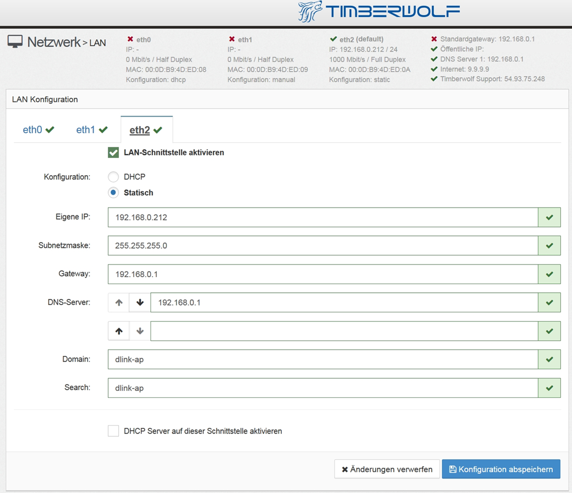Click the validation check for the Search field

549,388
